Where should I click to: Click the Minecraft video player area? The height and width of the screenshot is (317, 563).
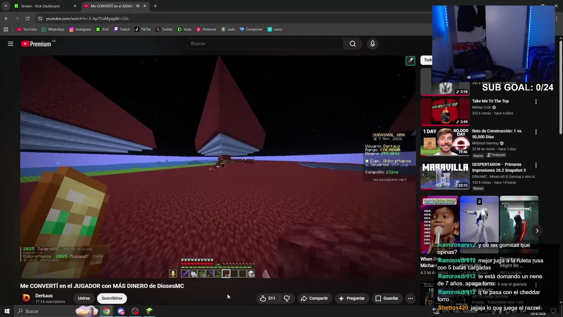point(218,167)
